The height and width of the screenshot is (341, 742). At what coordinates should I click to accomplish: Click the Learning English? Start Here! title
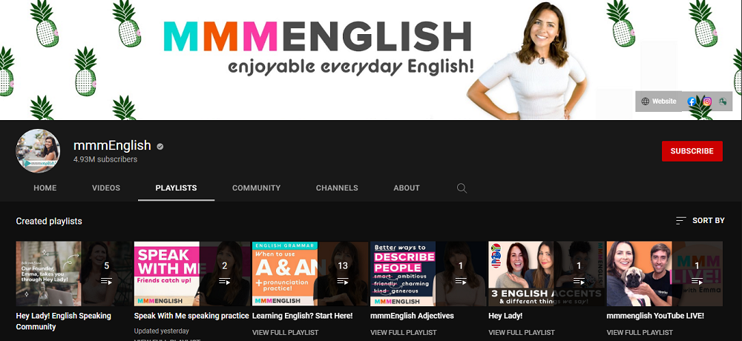pyautogui.click(x=303, y=316)
